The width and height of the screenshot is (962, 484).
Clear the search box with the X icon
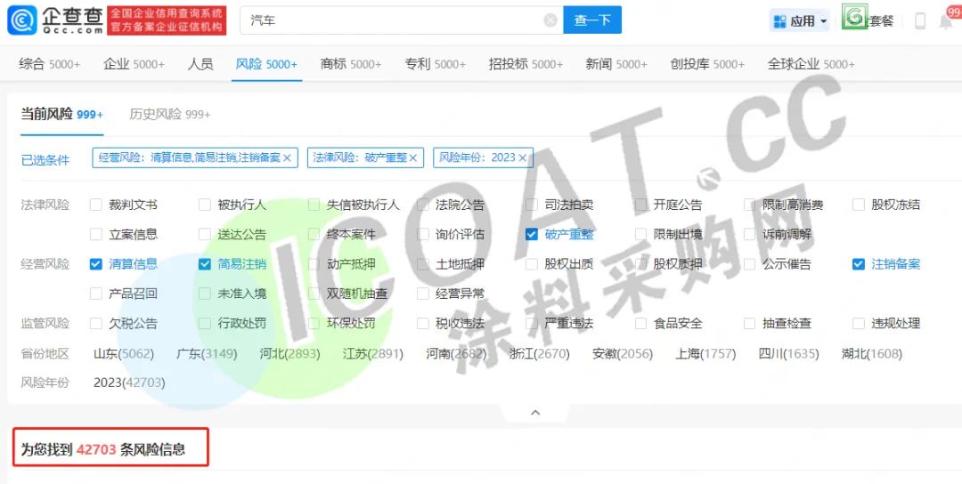(550, 20)
